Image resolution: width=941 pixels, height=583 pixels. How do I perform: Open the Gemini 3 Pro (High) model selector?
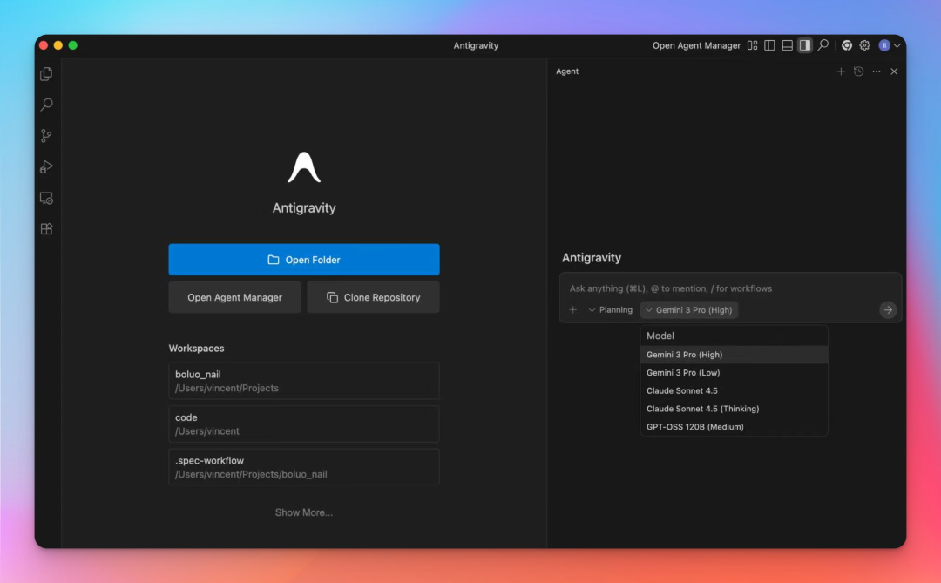(688, 309)
